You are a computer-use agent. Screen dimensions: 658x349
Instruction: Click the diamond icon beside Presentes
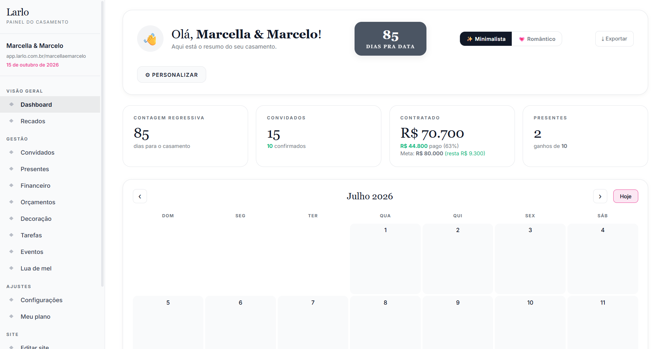[x=12, y=169]
